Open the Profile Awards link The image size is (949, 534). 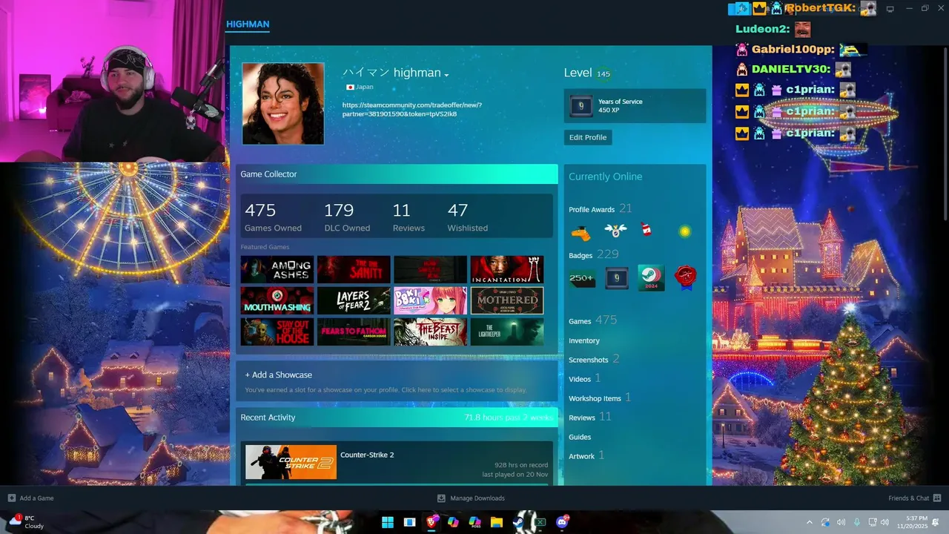(x=601, y=209)
